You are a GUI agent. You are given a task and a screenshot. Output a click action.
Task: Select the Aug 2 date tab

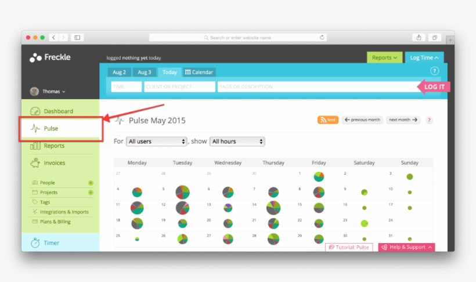[119, 73]
